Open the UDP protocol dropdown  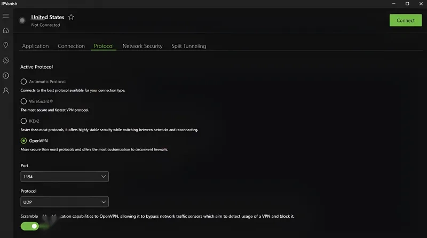65,202
